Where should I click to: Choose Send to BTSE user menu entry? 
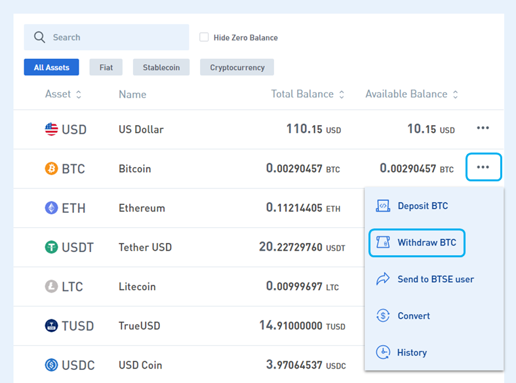436,279
